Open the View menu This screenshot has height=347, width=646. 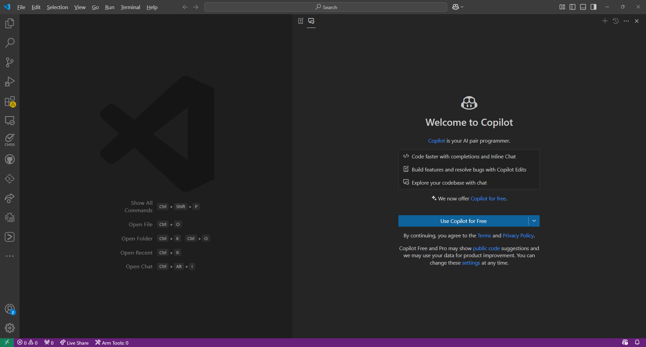point(80,7)
